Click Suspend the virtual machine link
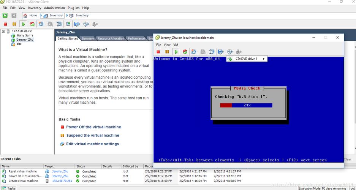356x190 pixels. [x=93, y=135]
